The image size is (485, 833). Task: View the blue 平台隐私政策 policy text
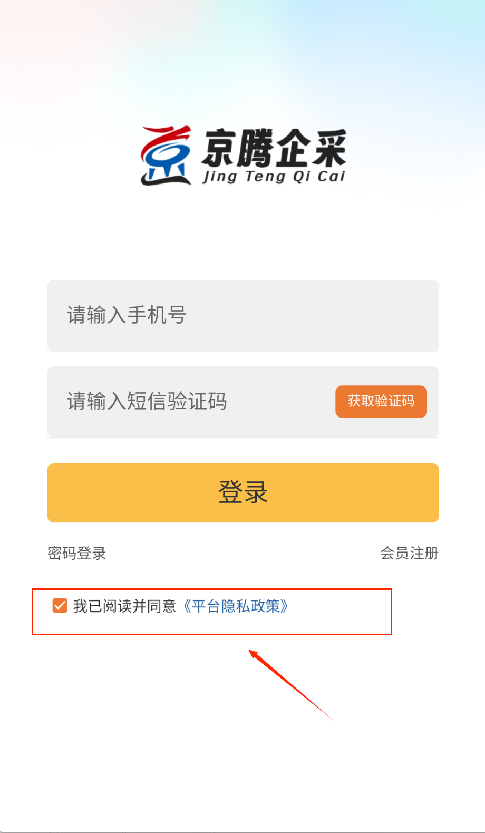(x=235, y=606)
